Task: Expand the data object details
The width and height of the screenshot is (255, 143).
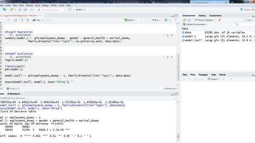Action: click(x=183, y=33)
